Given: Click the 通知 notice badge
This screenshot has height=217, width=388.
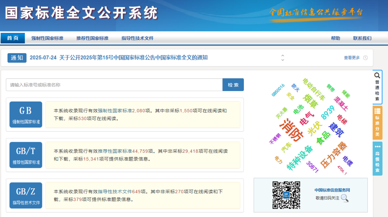Looking at the screenshot, I should point(17,58).
